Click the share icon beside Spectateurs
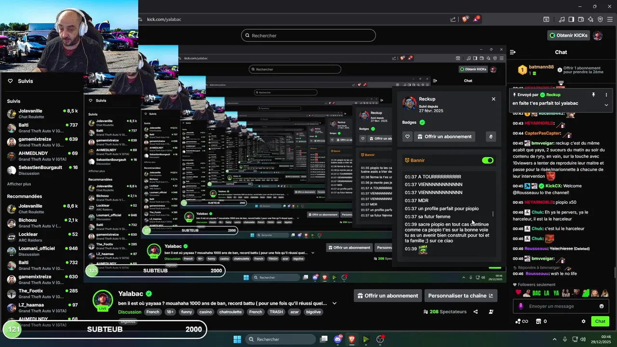The width and height of the screenshot is (617, 347). 475,312
